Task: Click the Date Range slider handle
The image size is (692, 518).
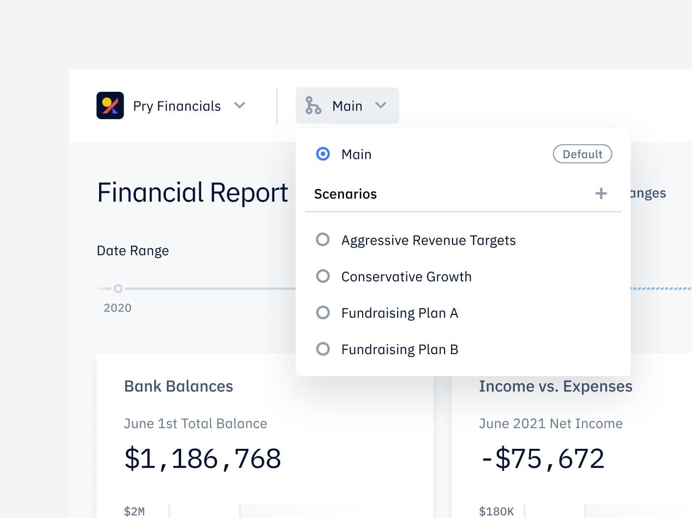Action: point(118,288)
